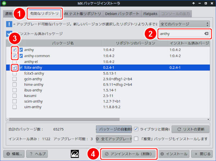Check the fcitx5-anthy package checkbox
The height and width of the screenshot is (161, 216).
point(14,74)
